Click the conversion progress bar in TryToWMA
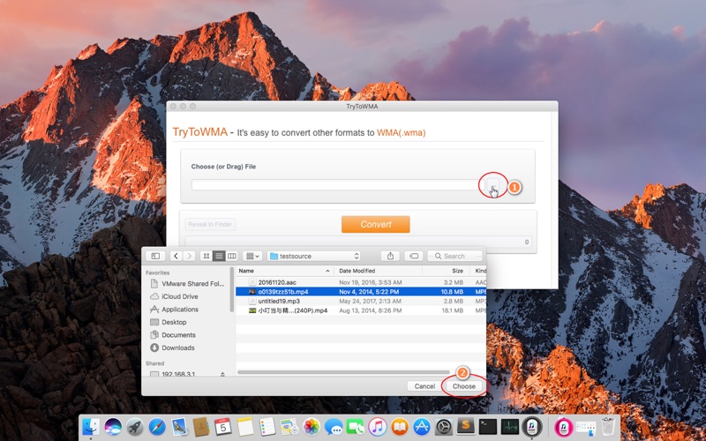Screen dimensions: 706x441 point(358,242)
